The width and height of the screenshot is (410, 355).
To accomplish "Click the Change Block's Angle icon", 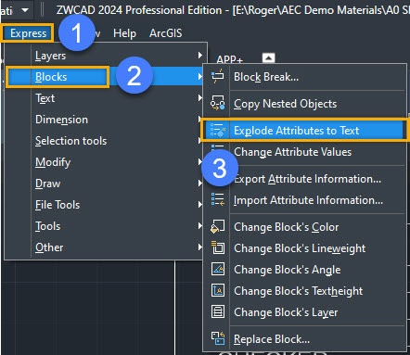I will pos(218,269).
